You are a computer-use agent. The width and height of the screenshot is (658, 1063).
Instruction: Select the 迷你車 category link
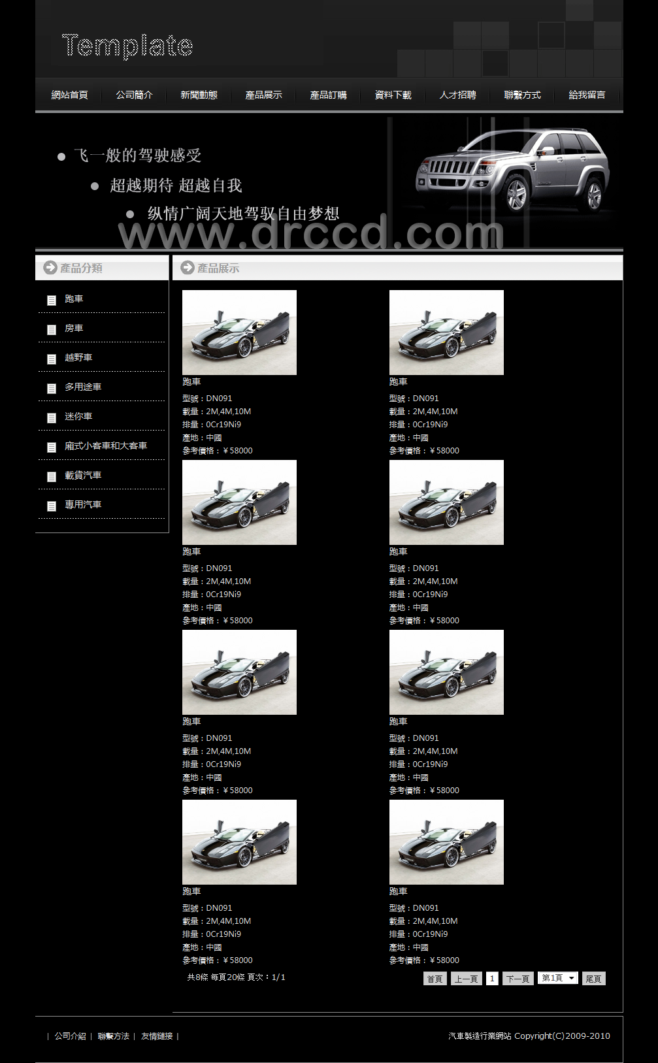[x=78, y=417]
